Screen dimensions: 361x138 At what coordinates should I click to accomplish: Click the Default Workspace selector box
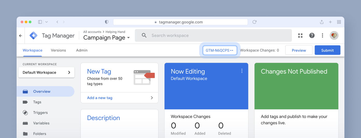coord(46,72)
